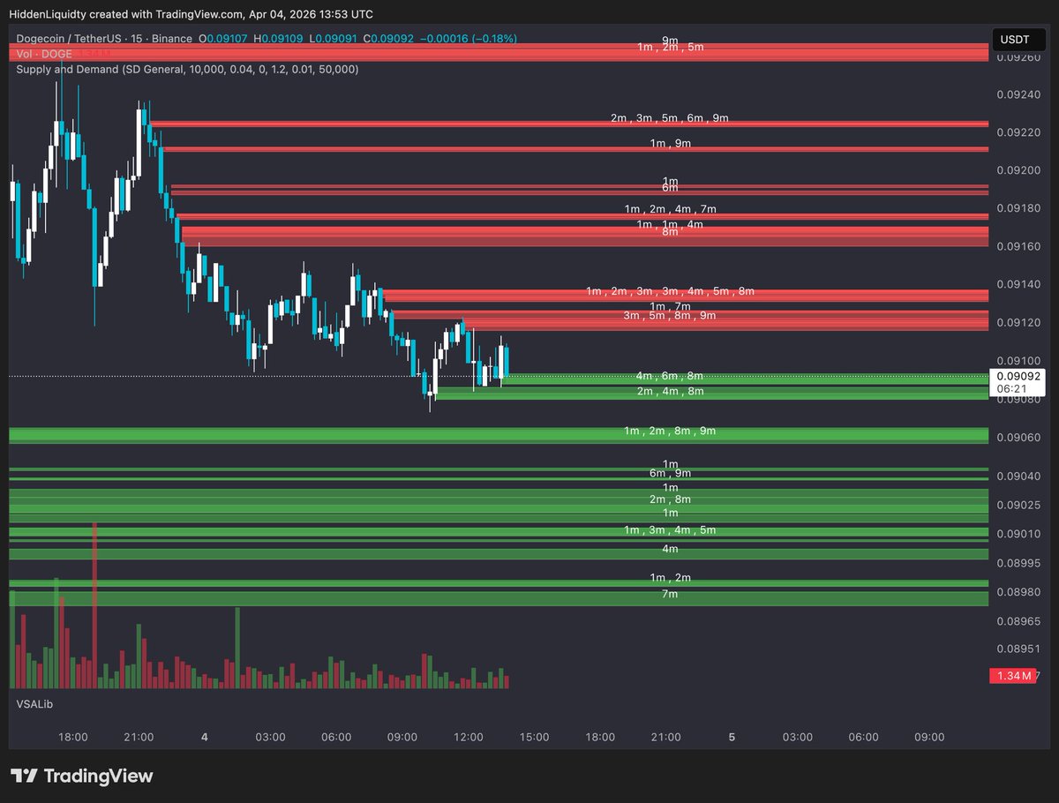Click the last candle on the chart

pyautogui.click(x=507, y=362)
